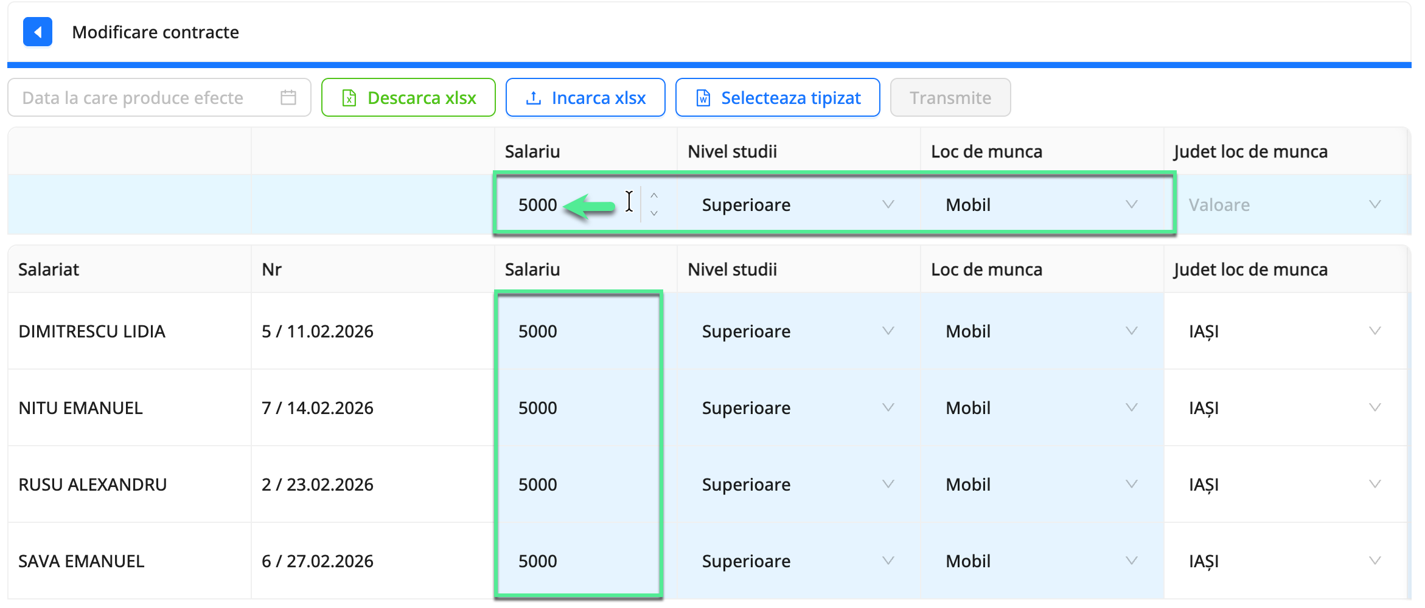Increase the salary using the up stepper arrow
This screenshot has width=1425, height=608.
click(654, 196)
